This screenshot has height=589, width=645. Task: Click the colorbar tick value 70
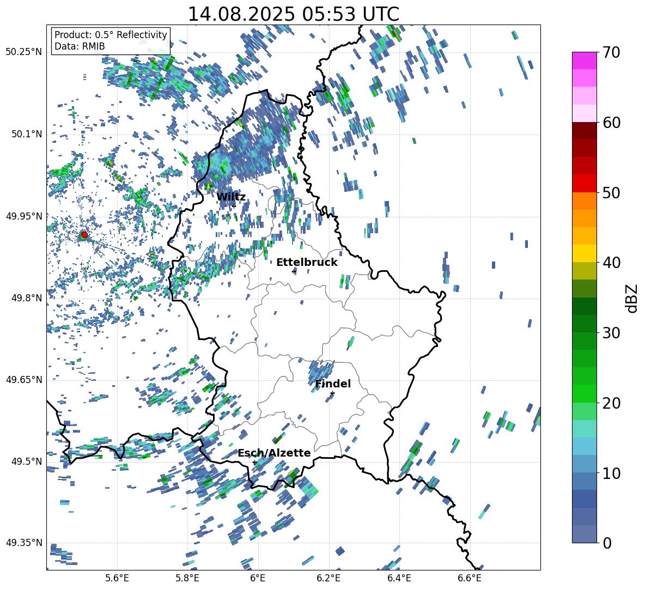(x=612, y=52)
